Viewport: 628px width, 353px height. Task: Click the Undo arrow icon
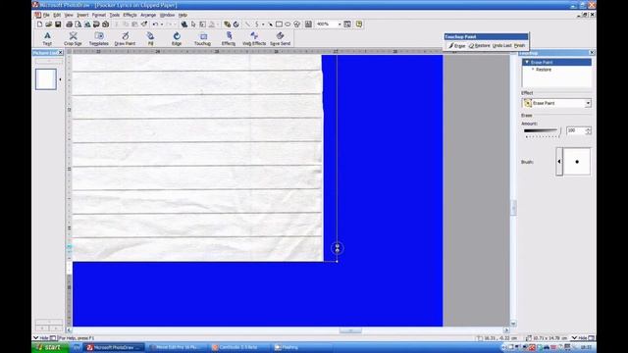point(155,25)
